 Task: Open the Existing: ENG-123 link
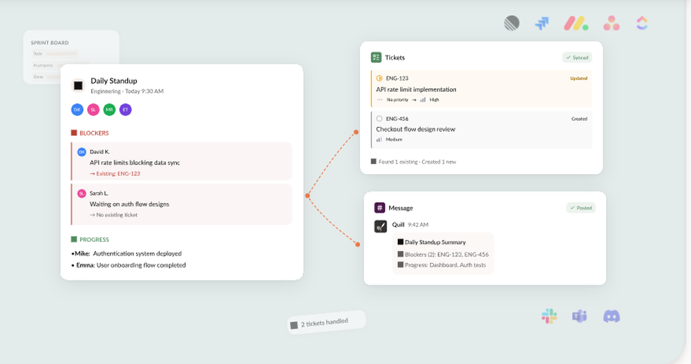pyautogui.click(x=115, y=173)
